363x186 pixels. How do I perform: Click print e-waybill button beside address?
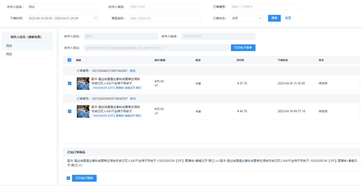pyautogui.click(x=243, y=48)
